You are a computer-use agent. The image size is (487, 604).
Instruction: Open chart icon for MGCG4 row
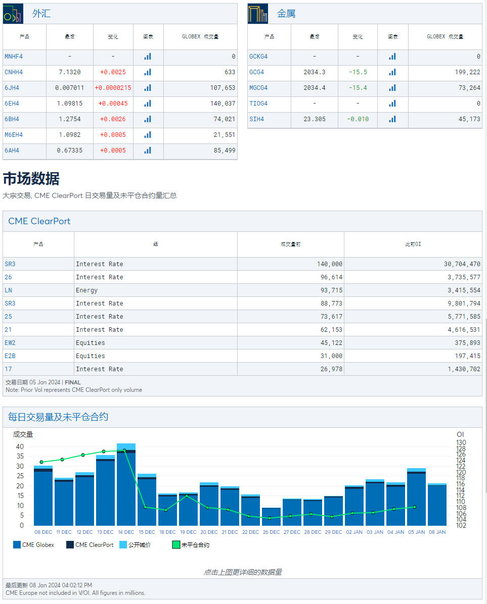point(392,88)
